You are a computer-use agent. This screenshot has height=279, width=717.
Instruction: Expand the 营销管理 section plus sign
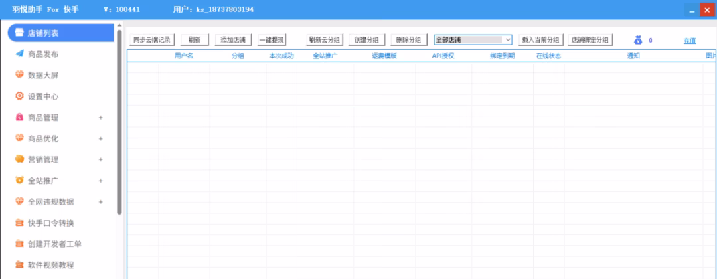(x=101, y=160)
